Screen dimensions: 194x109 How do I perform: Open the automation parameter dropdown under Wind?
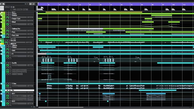[19, 24]
